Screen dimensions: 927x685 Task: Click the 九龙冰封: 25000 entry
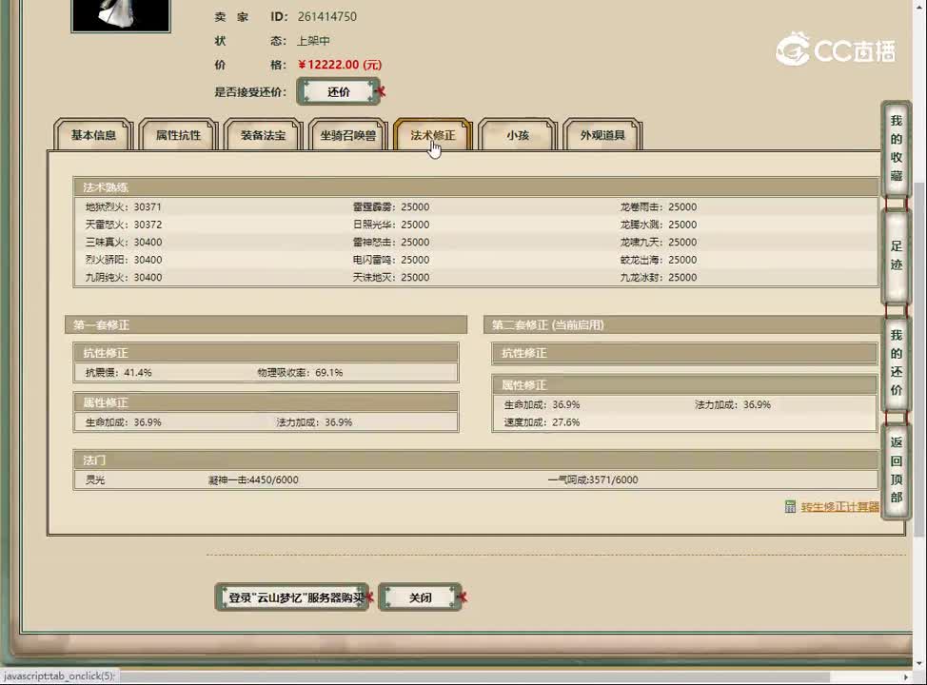(x=658, y=277)
